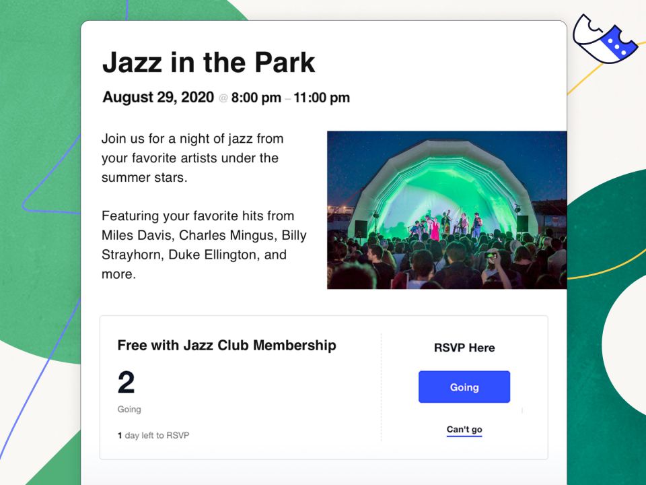Click the small Going label under count
Screen dimensions: 646x485
tap(129, 409)
